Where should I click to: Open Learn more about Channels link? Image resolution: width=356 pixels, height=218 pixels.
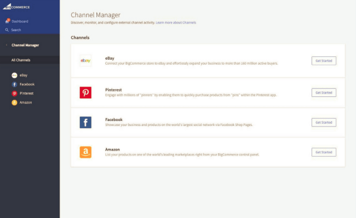click(175, 22)
